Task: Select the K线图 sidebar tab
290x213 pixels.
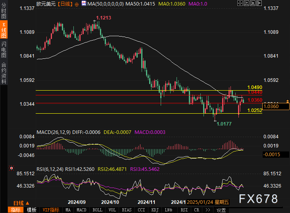Action: 4,30
